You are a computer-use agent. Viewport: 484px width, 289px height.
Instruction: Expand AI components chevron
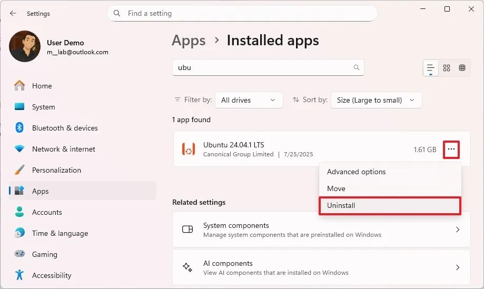[458, 267]
